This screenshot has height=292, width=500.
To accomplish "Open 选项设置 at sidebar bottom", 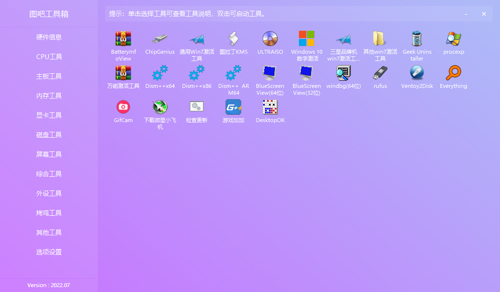I will pos(49,252).
